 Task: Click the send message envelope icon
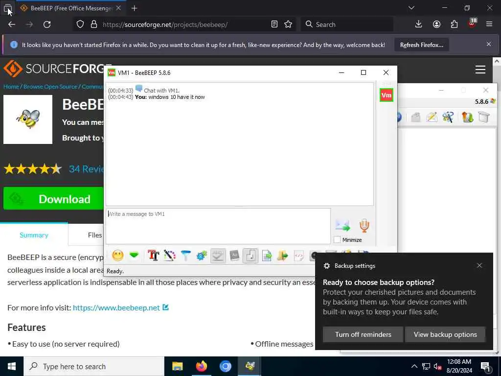[343, 225]
